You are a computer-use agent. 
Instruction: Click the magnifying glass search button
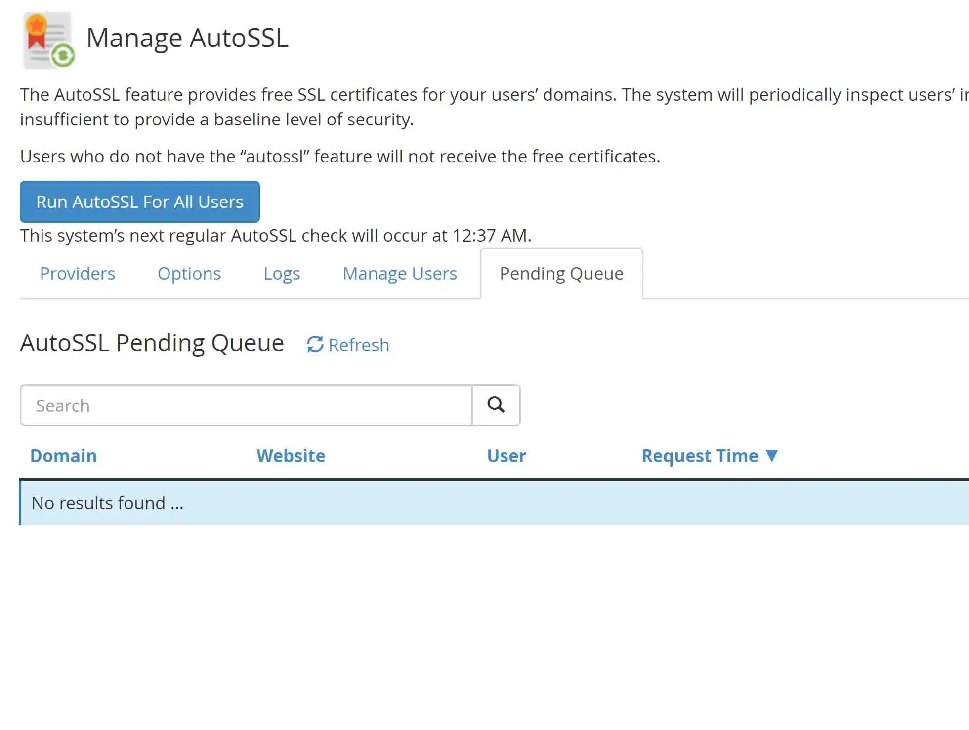pyautogui.click(x=496, y=405)
